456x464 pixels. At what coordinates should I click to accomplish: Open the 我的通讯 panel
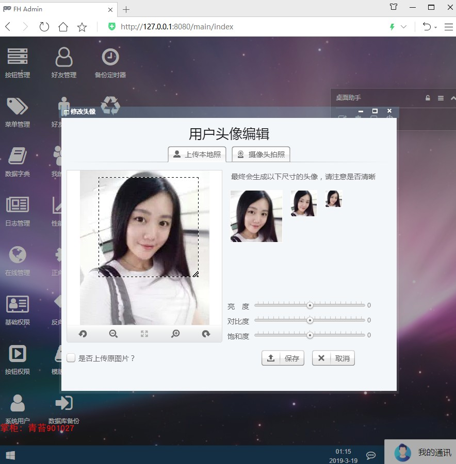[420, 452]
